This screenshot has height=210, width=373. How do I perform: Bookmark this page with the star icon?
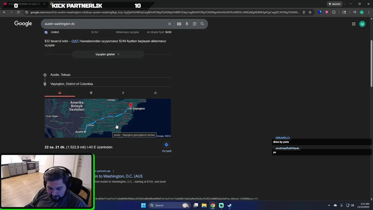(310, 12)
